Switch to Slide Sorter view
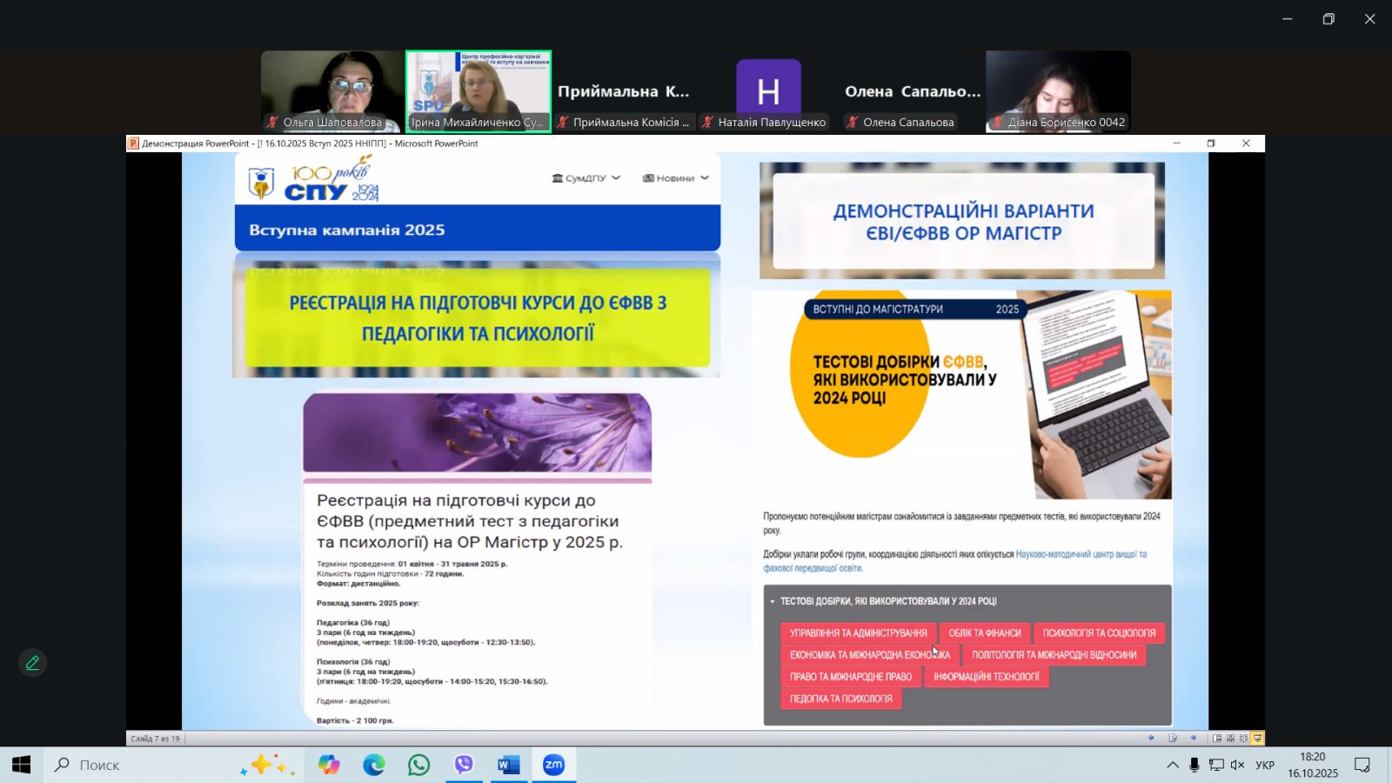Image resolution: width=1392 pixels, height=783 pixels. 1230,738
